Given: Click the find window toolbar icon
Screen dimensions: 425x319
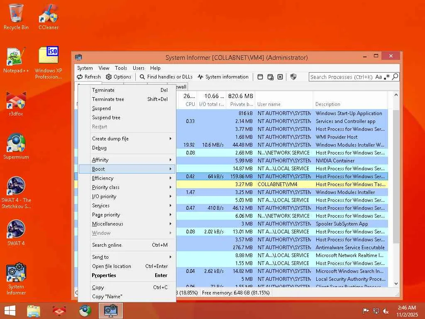Looking at the screenshot, I should click(260, 77).
